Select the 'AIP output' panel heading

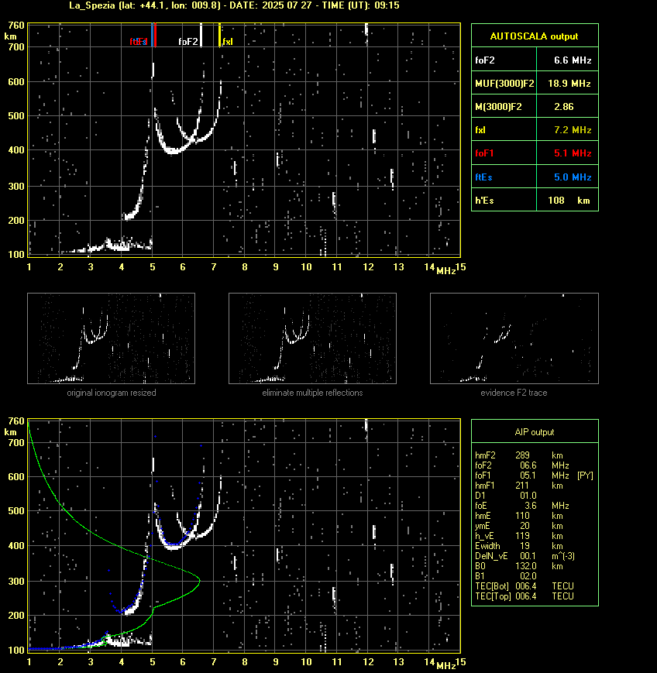[x=534, y=432]
